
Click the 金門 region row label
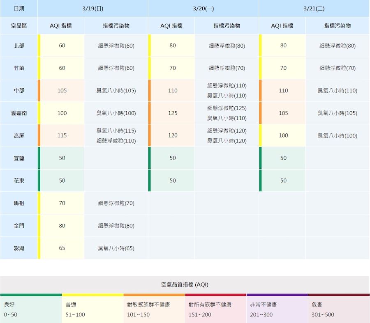pos(19,226)
